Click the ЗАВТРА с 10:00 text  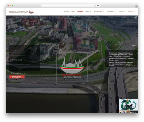point(16,60)
